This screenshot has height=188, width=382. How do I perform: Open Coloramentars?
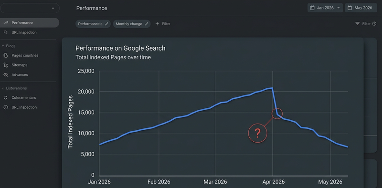23,97
